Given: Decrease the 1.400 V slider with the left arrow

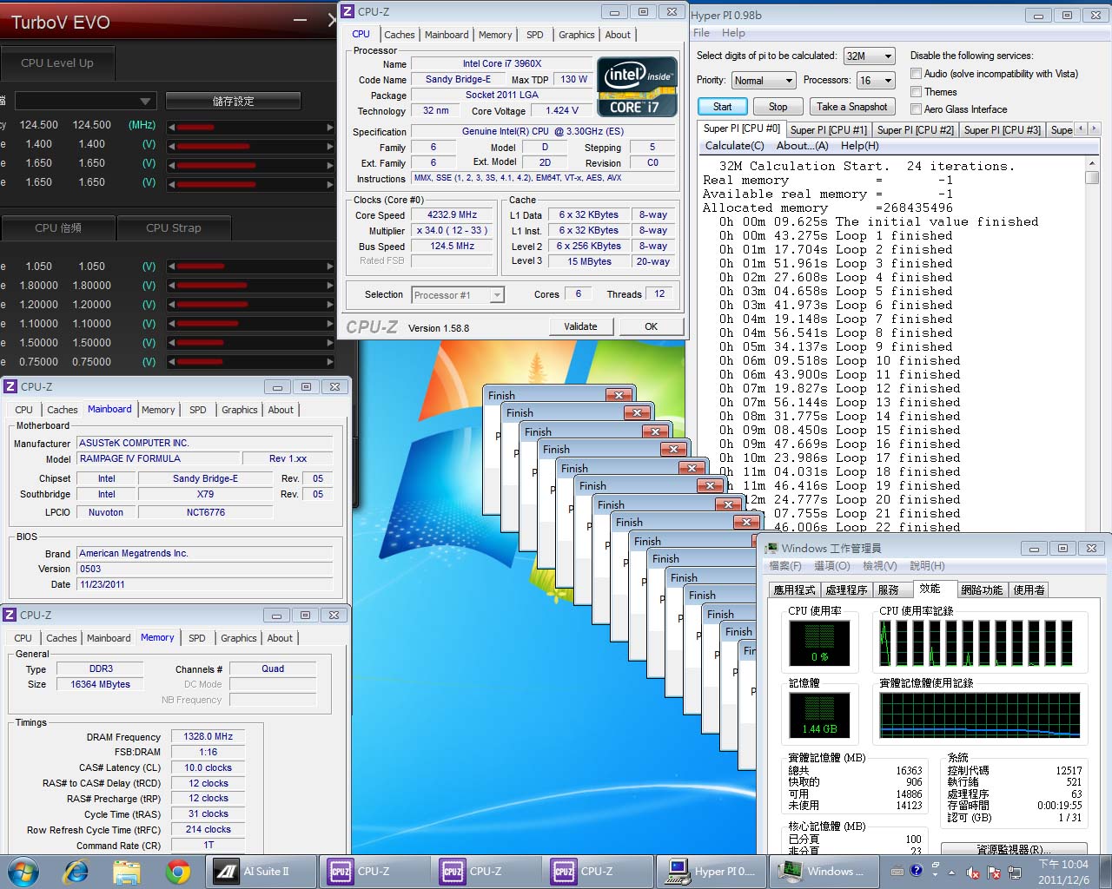Looking at the screenshot, I should point(171,146).
